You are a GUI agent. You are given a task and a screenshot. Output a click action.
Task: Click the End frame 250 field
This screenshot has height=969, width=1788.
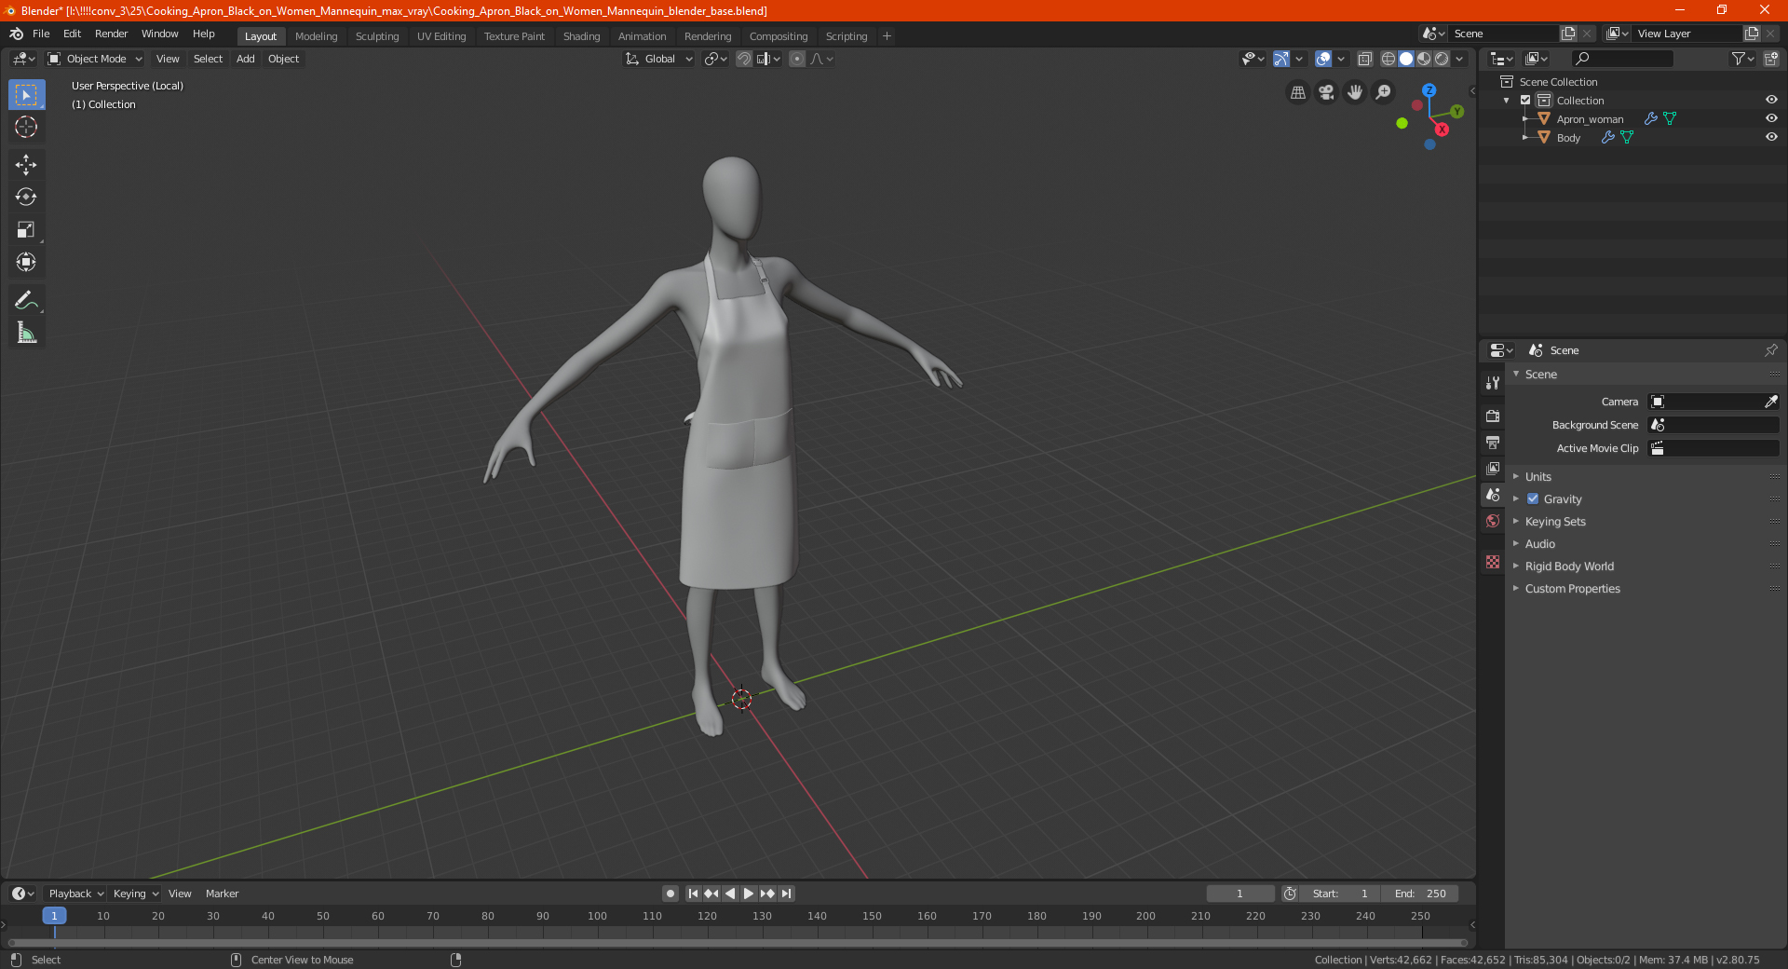pos(1419,894)
